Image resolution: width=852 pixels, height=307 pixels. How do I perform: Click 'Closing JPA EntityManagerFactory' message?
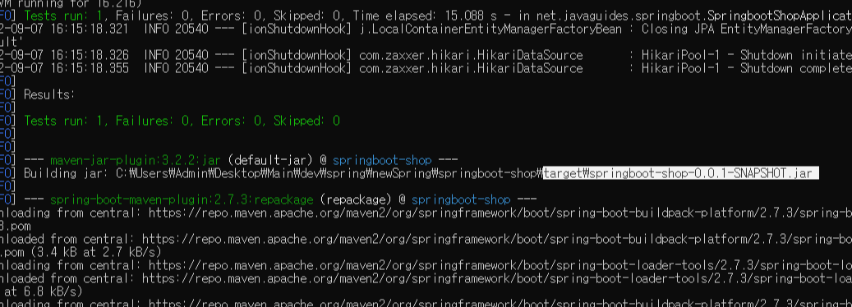pos(747,29)
